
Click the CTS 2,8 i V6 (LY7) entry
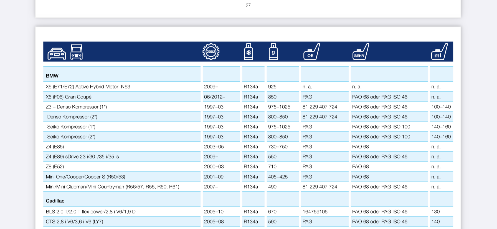(74, 222)
